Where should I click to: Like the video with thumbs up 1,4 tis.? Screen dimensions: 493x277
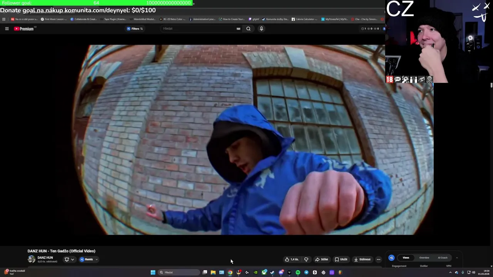pyautogui.click(x=292, y=259)
